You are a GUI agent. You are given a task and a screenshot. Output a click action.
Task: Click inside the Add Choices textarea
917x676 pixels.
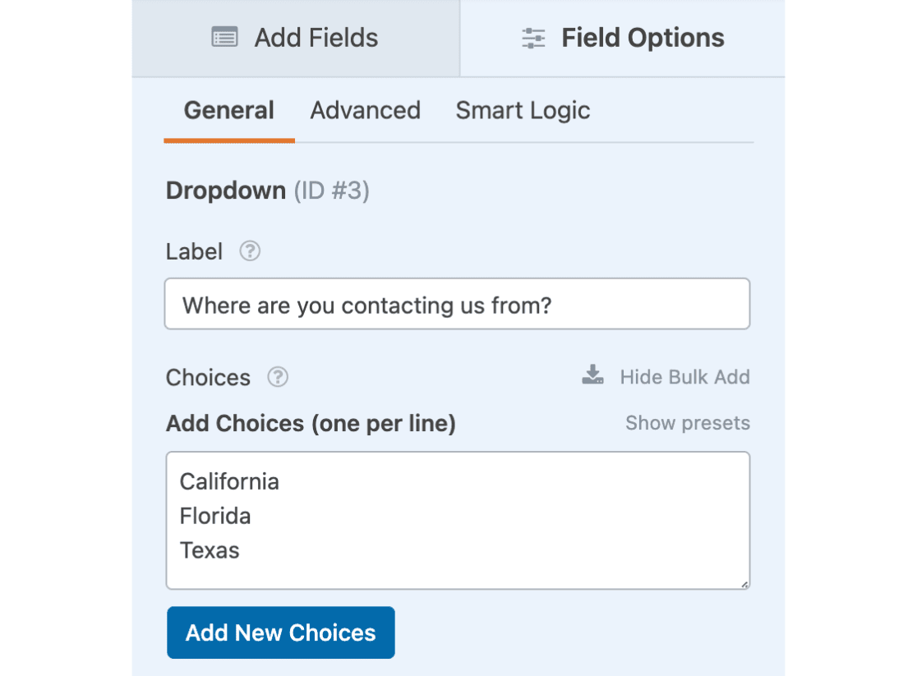pyautogui.click(x=458, y=521)
